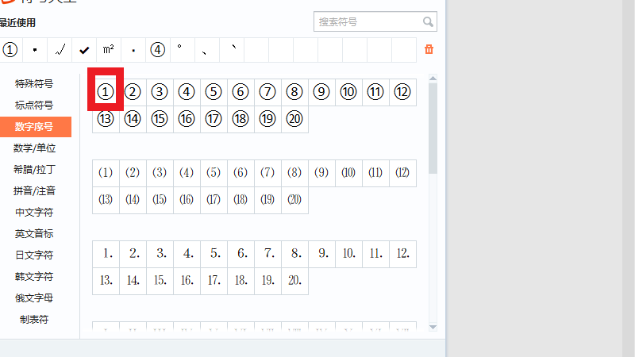Click the scroll up arrow of symbol list
635x357 pixels.
click(433, 78)
